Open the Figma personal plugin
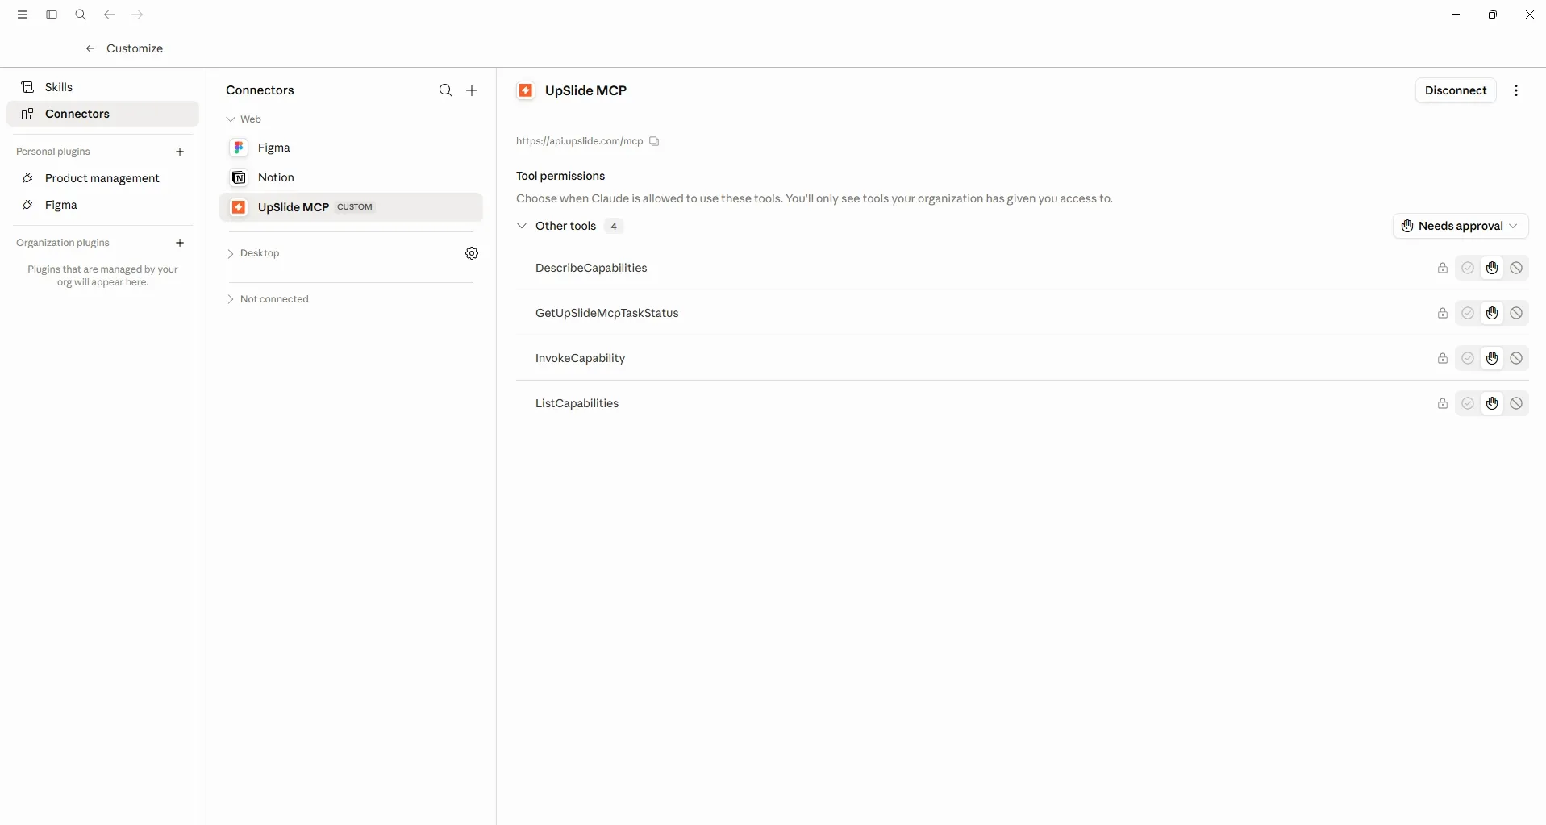 tap(102, 205)
